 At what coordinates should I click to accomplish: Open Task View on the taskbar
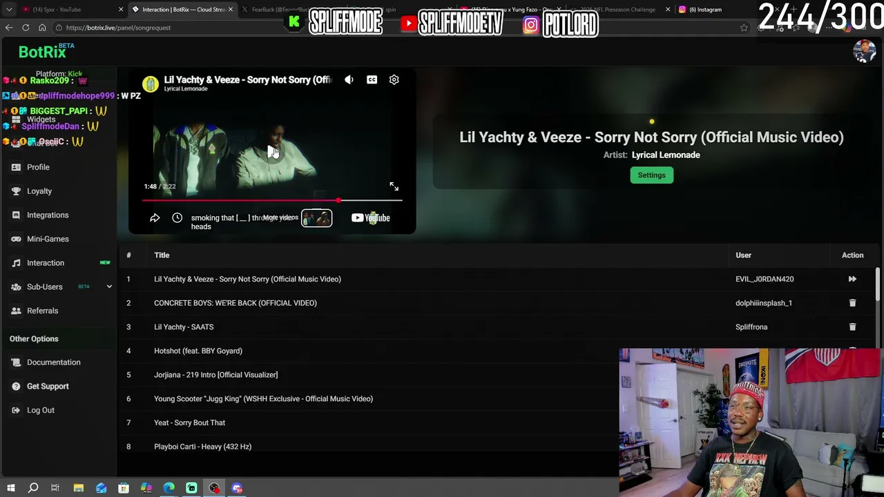pos(55,488)
